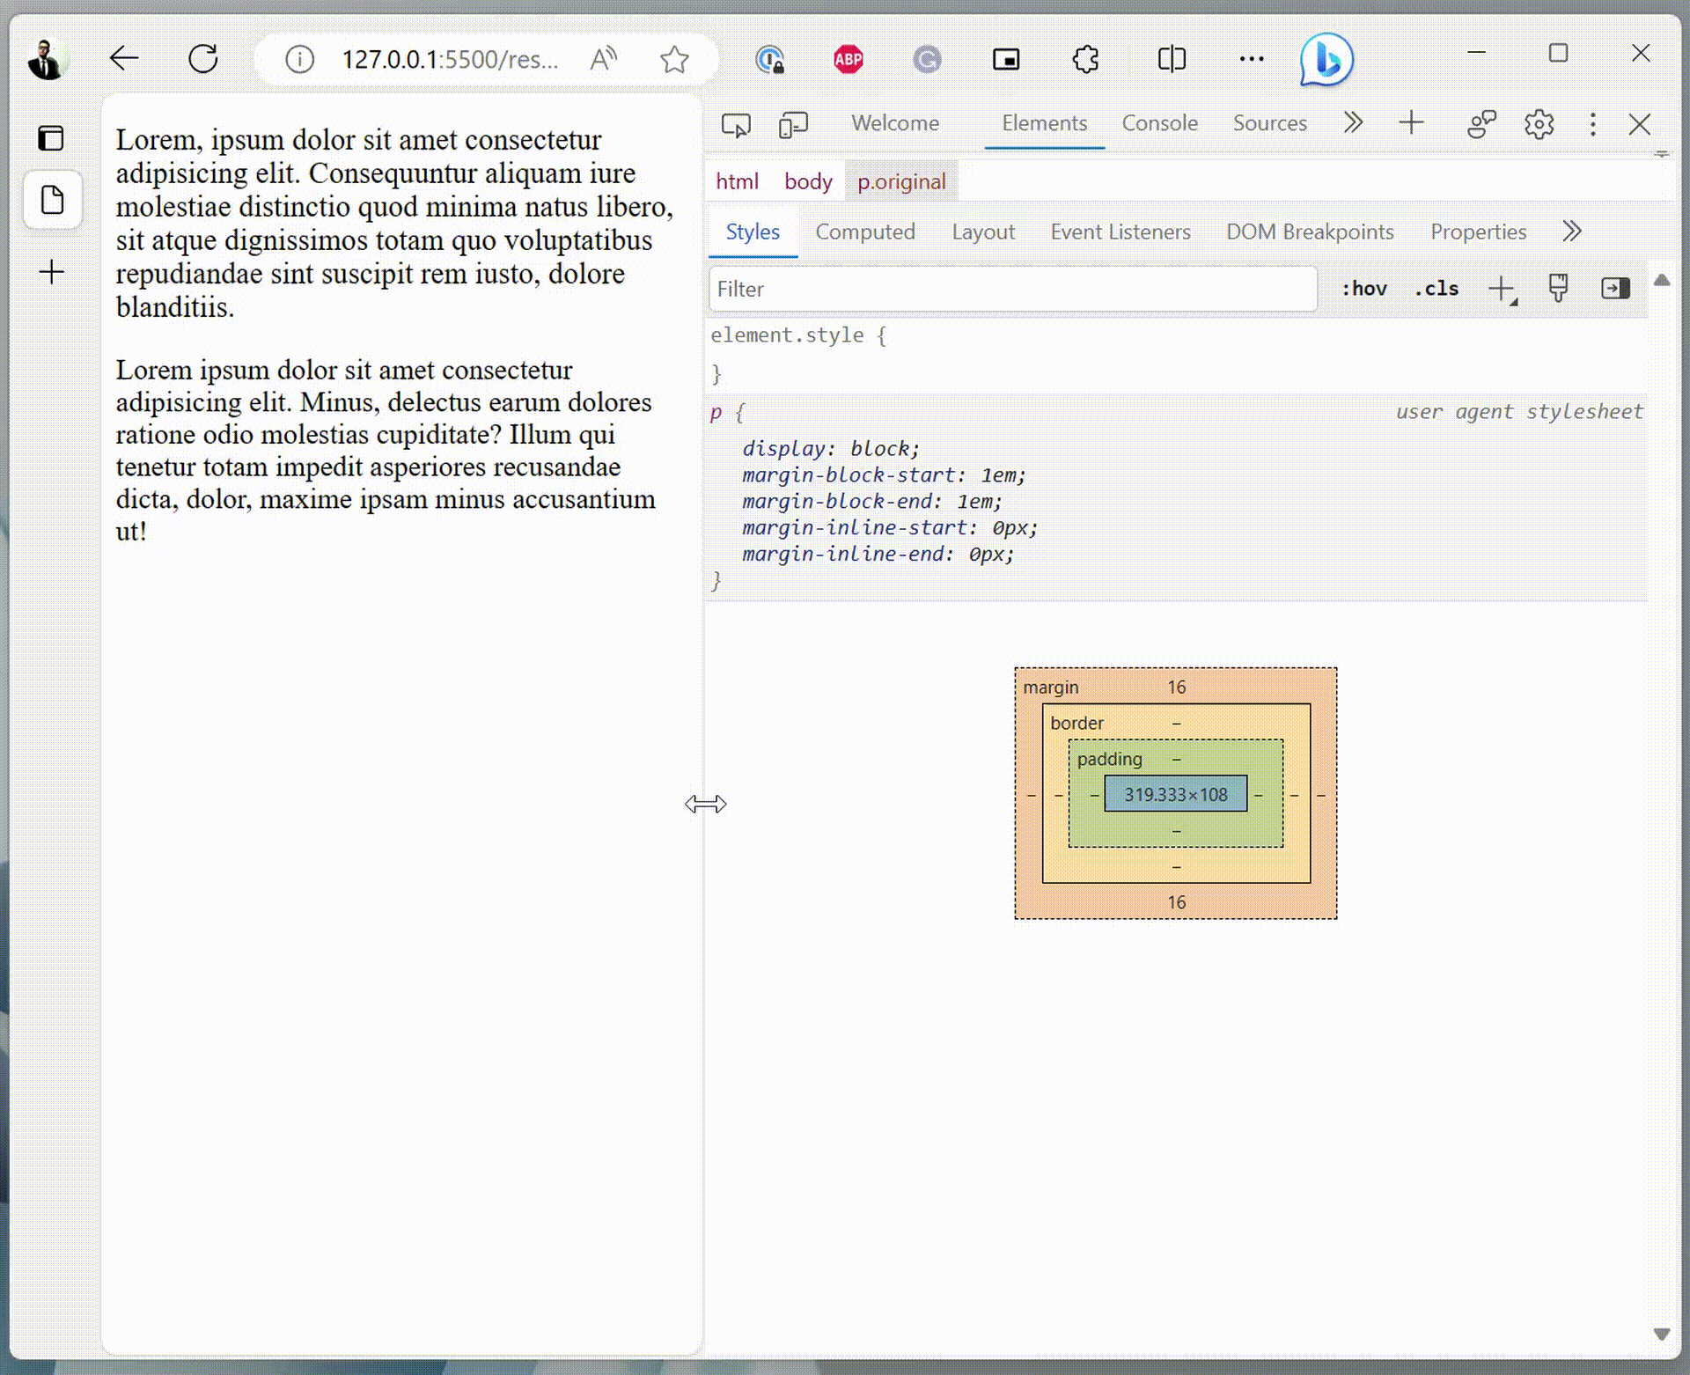This screenshot has height=1375, width=1690.
Task: Select body in the breadcrumb trail
Action: point(807,181)
